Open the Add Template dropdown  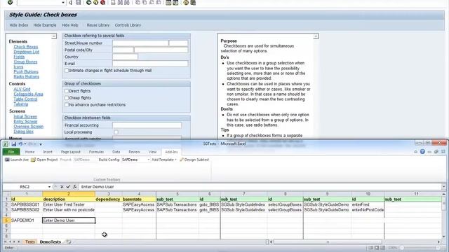(x=164, y=160)
